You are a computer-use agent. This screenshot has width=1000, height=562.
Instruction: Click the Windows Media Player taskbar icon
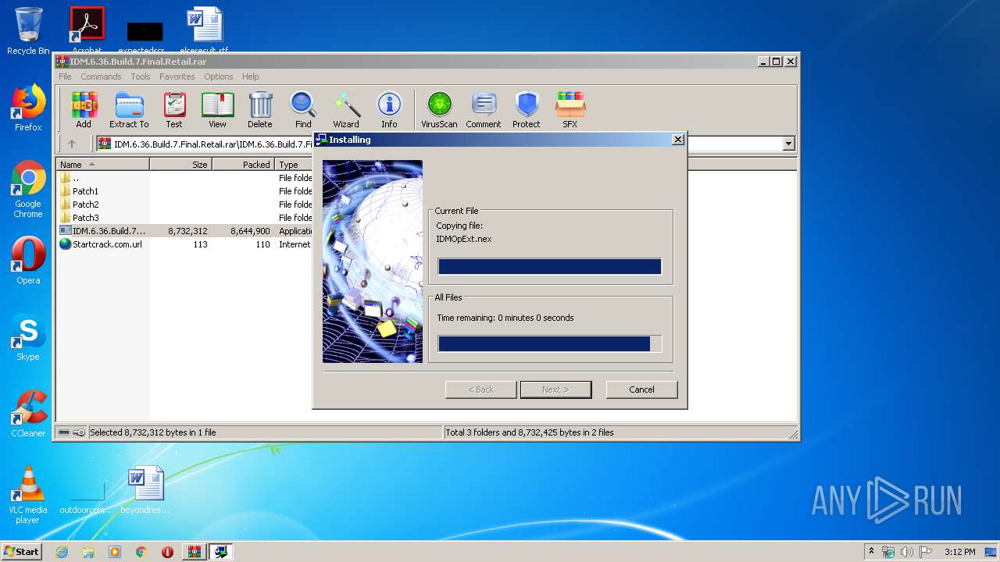(x=115, y=552)
